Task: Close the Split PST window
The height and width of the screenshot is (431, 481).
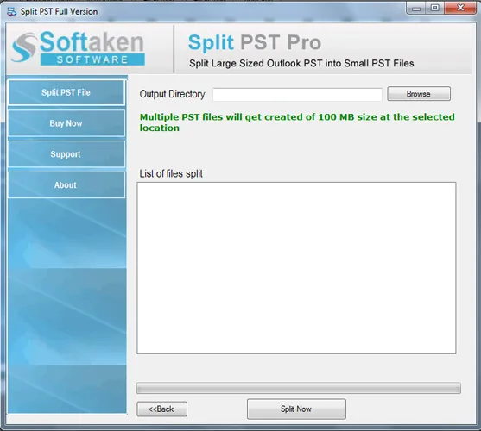Action: 460,8
